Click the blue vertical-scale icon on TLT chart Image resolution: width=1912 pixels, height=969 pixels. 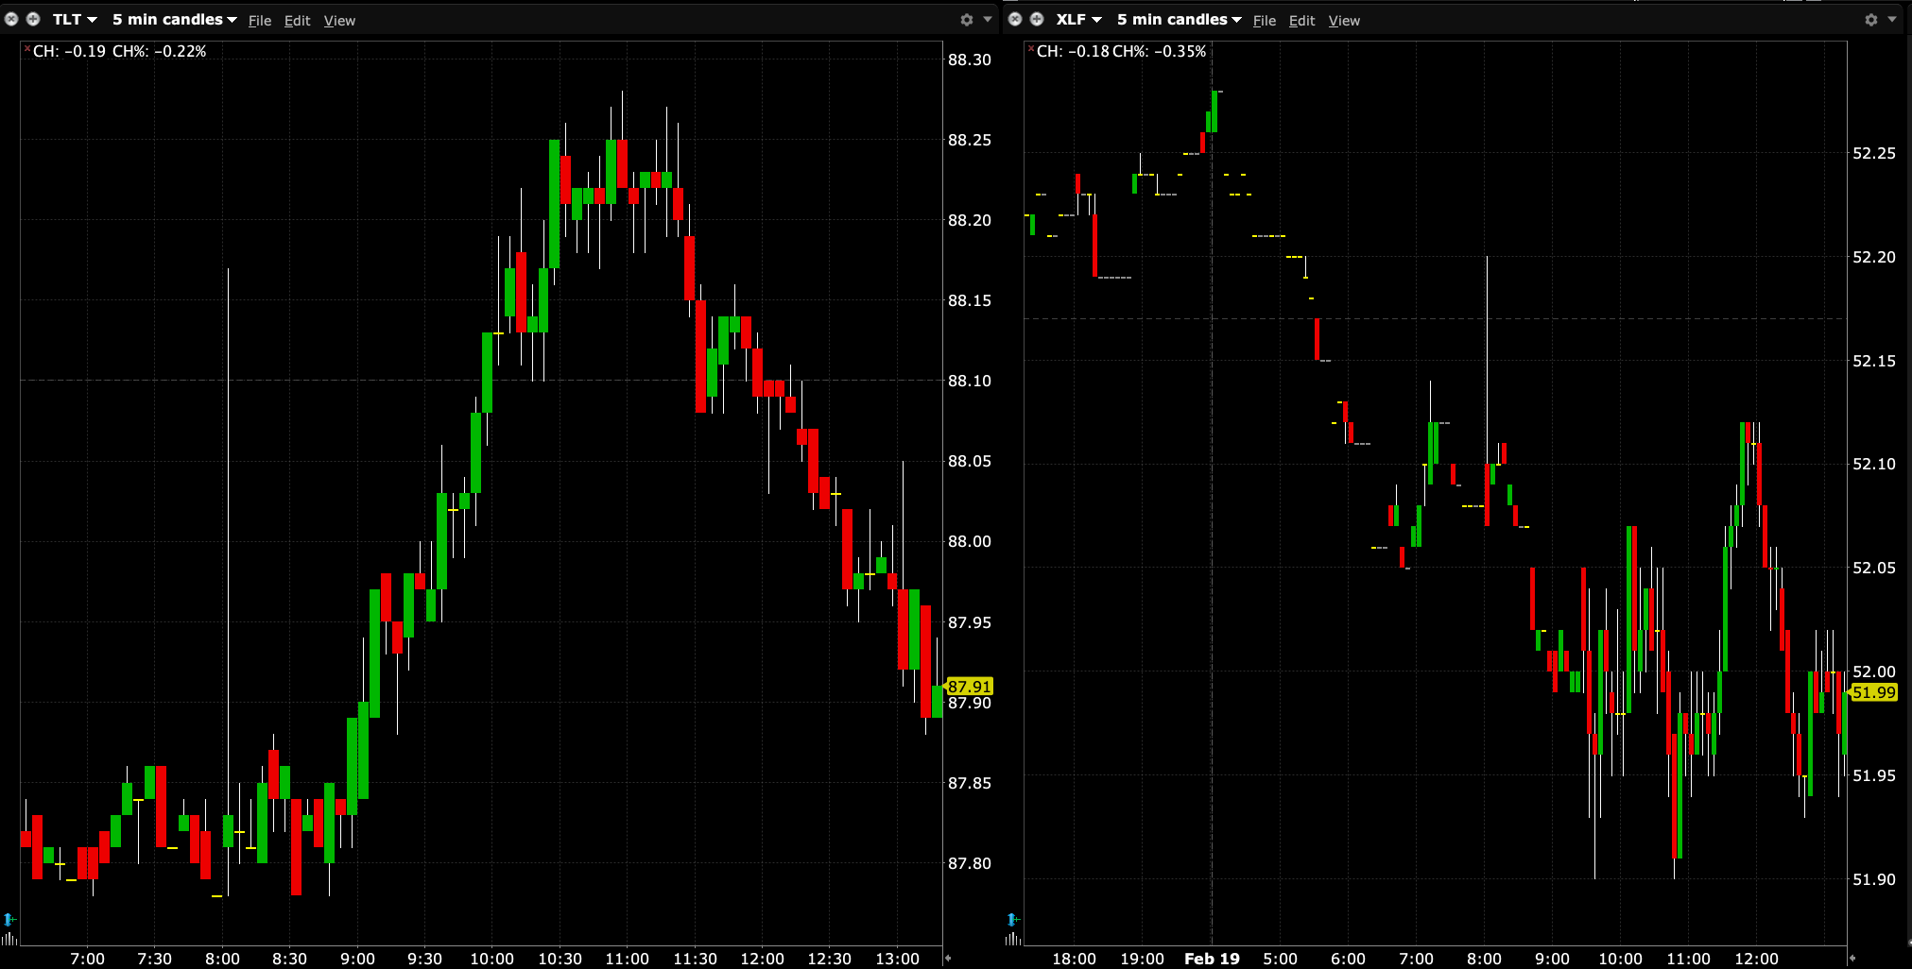coord(9,919)
